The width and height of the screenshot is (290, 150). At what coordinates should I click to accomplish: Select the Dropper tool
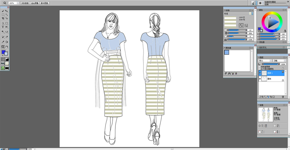click(3, 42)
